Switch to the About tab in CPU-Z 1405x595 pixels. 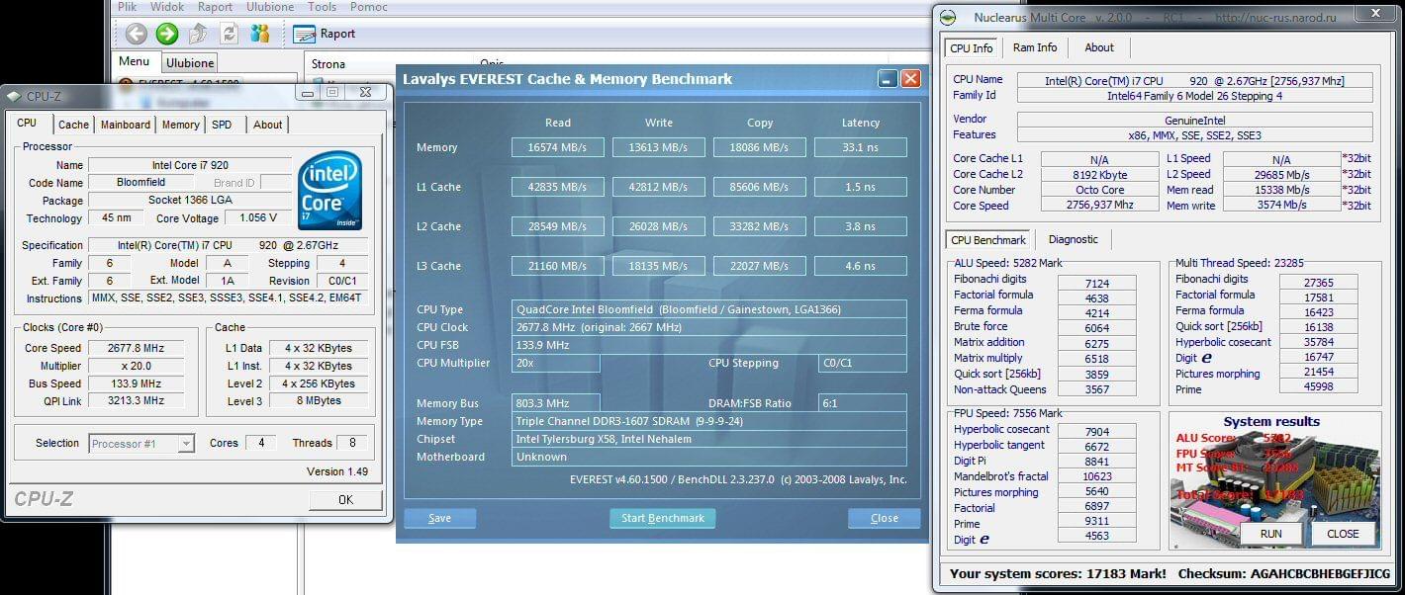(267, 125)
